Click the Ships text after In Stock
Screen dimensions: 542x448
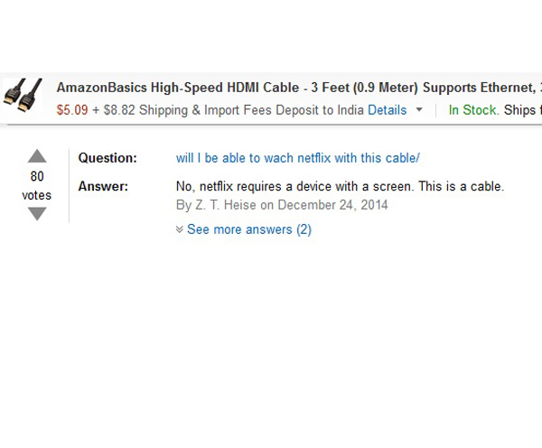pyautogui.click(x=519, y=110)
